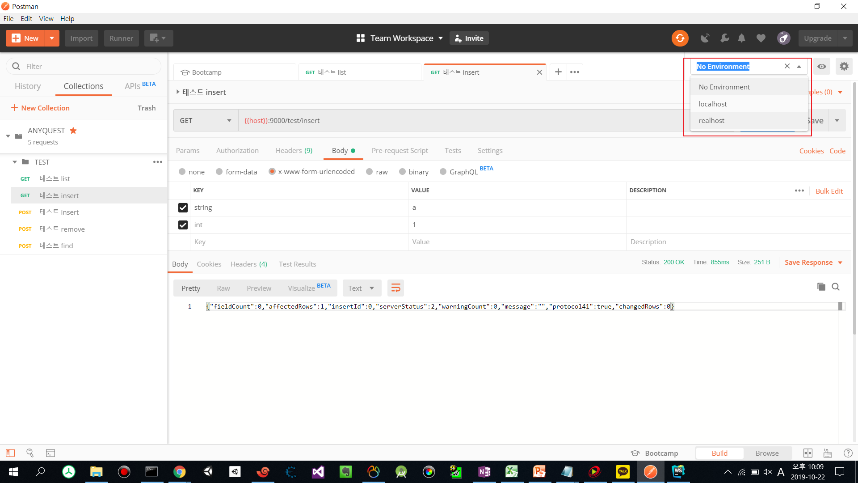Image resolution: width=858 pixels, height=483 pixels.
Task: Open manage environments gear icon
Action: pos(843,66)
